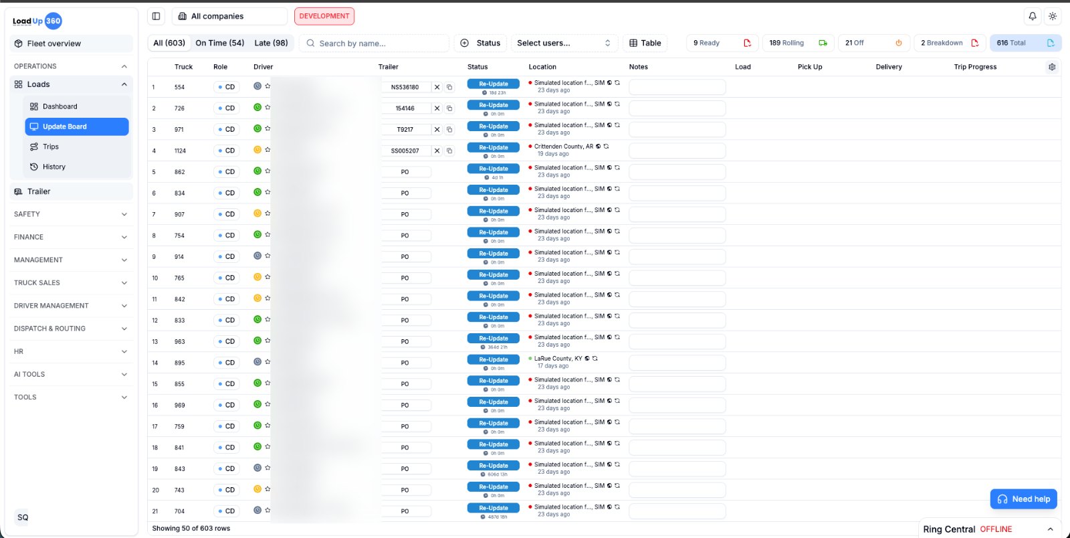
Task: Expand Ring Central panel chevron
Action: point(1050,529)
